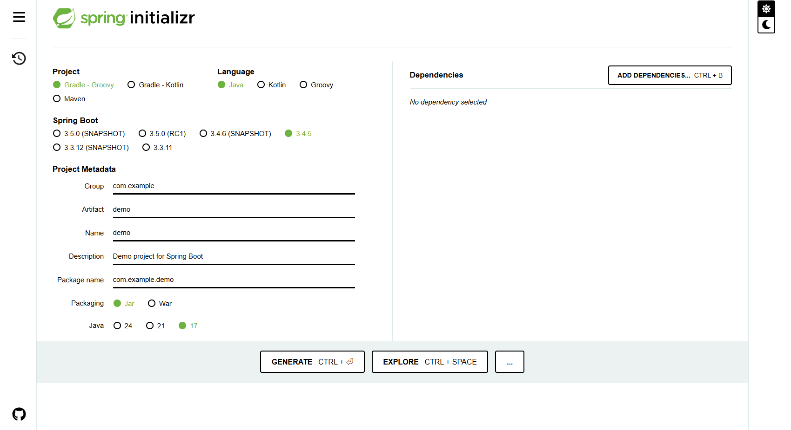Screen dimensions: 791x430
Task: Edit the Artifact field
Action: coord(234,210)
